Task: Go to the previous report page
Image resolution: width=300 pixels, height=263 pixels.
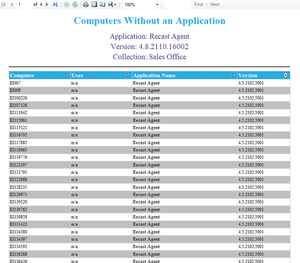Action: click(x=11, y=4)
